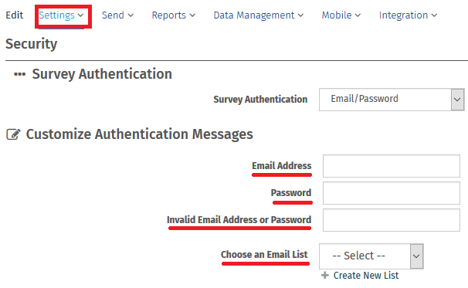Expand the Reports dropdown menu
Viewport: 468px width, 288px height.
coord(174,15)
